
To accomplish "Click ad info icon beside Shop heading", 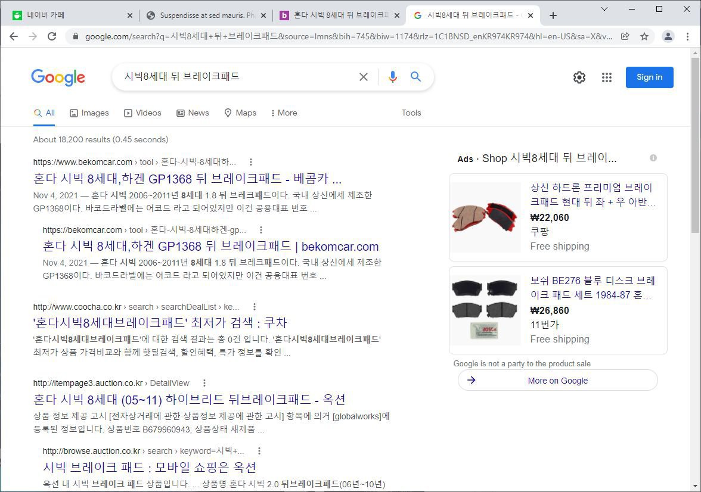I will [x=653, y=158].
